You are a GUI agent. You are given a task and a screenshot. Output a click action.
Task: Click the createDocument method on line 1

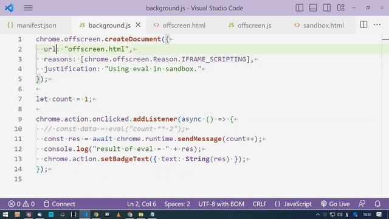point(133,39)
